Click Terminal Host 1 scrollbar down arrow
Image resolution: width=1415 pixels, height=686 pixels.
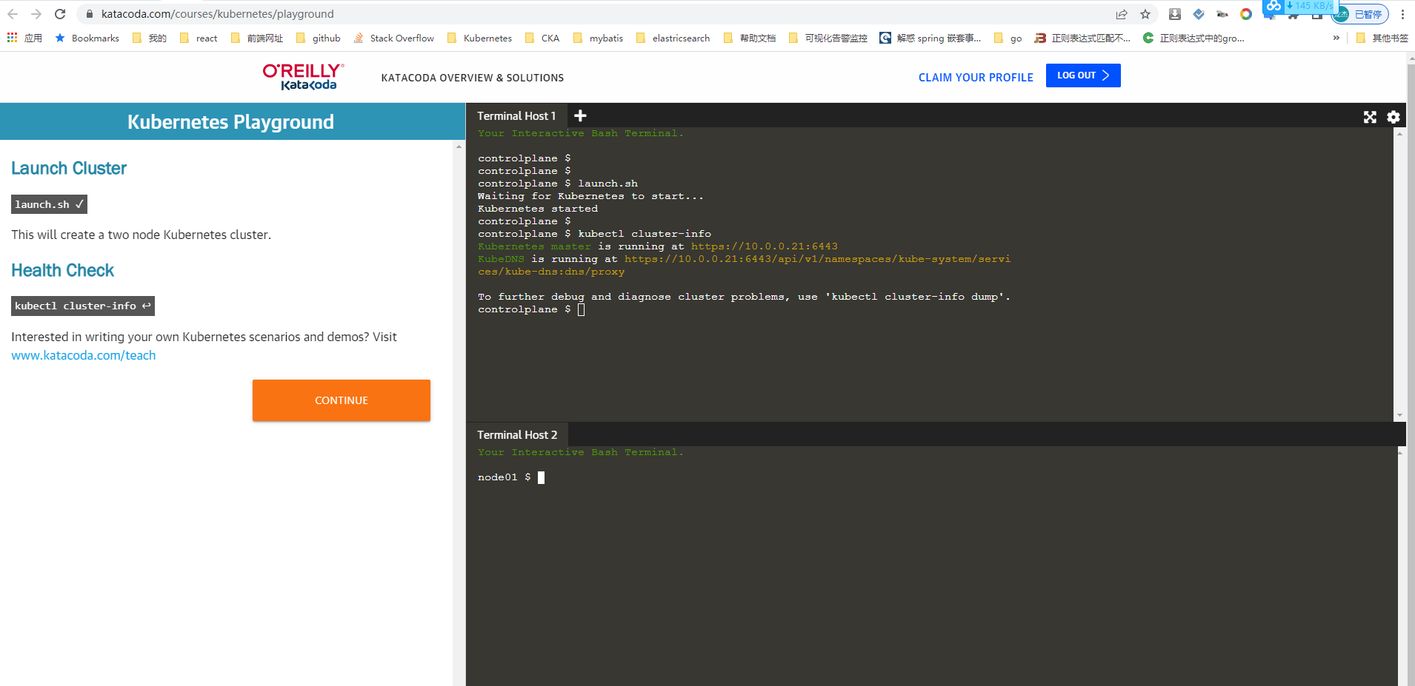pos(1399,415)
